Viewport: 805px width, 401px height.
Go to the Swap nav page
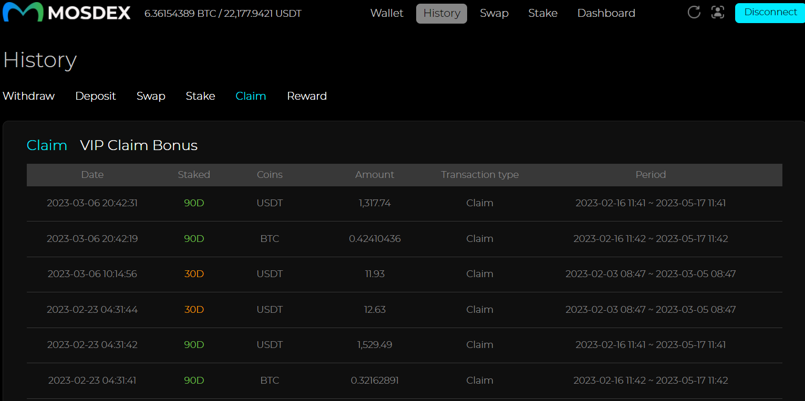[x=494, y=13]
